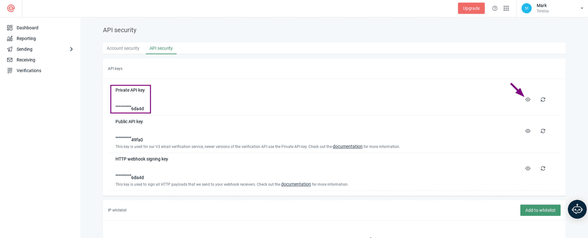Reset the HTTP webhook signing key
Viewport: 588px width, 238px height.
(543, 168)
